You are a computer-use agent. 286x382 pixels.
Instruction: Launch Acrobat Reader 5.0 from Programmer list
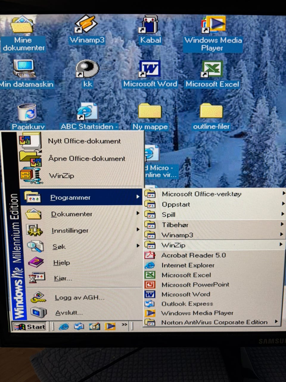[x=214, y=255]
